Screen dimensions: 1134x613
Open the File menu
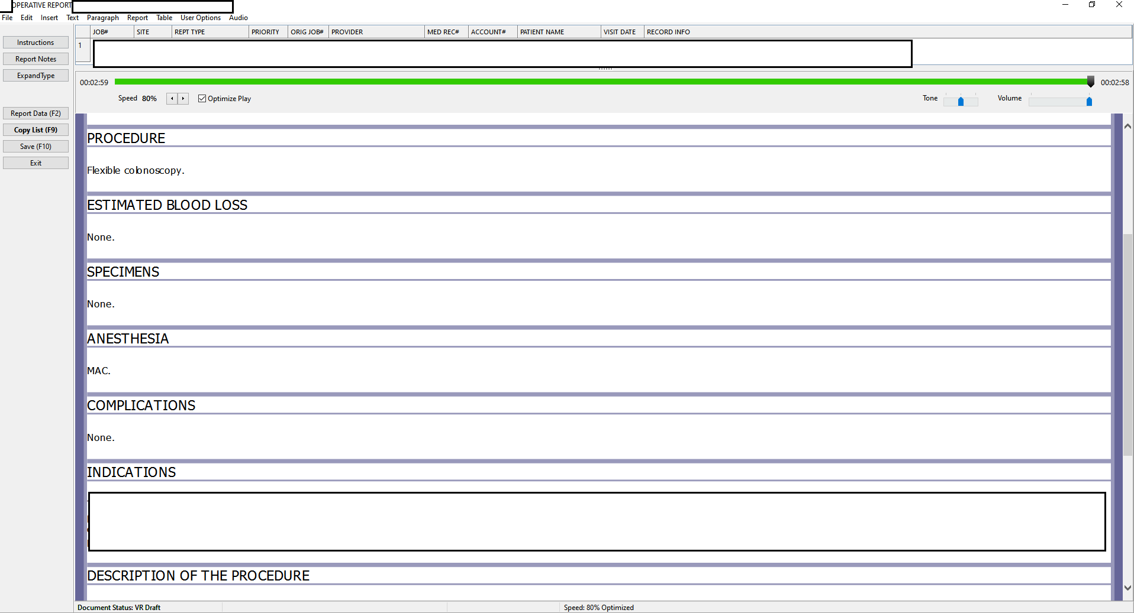[7, 18]
